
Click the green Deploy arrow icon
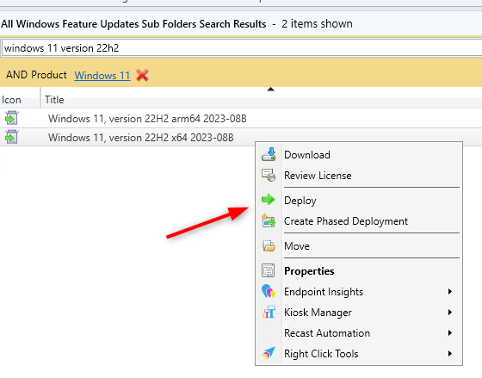[x=269, y=200]
